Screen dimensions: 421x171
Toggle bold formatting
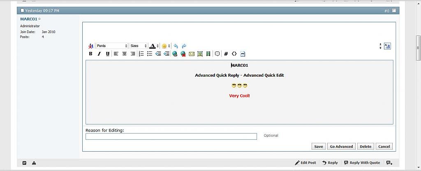pos(91,54)
